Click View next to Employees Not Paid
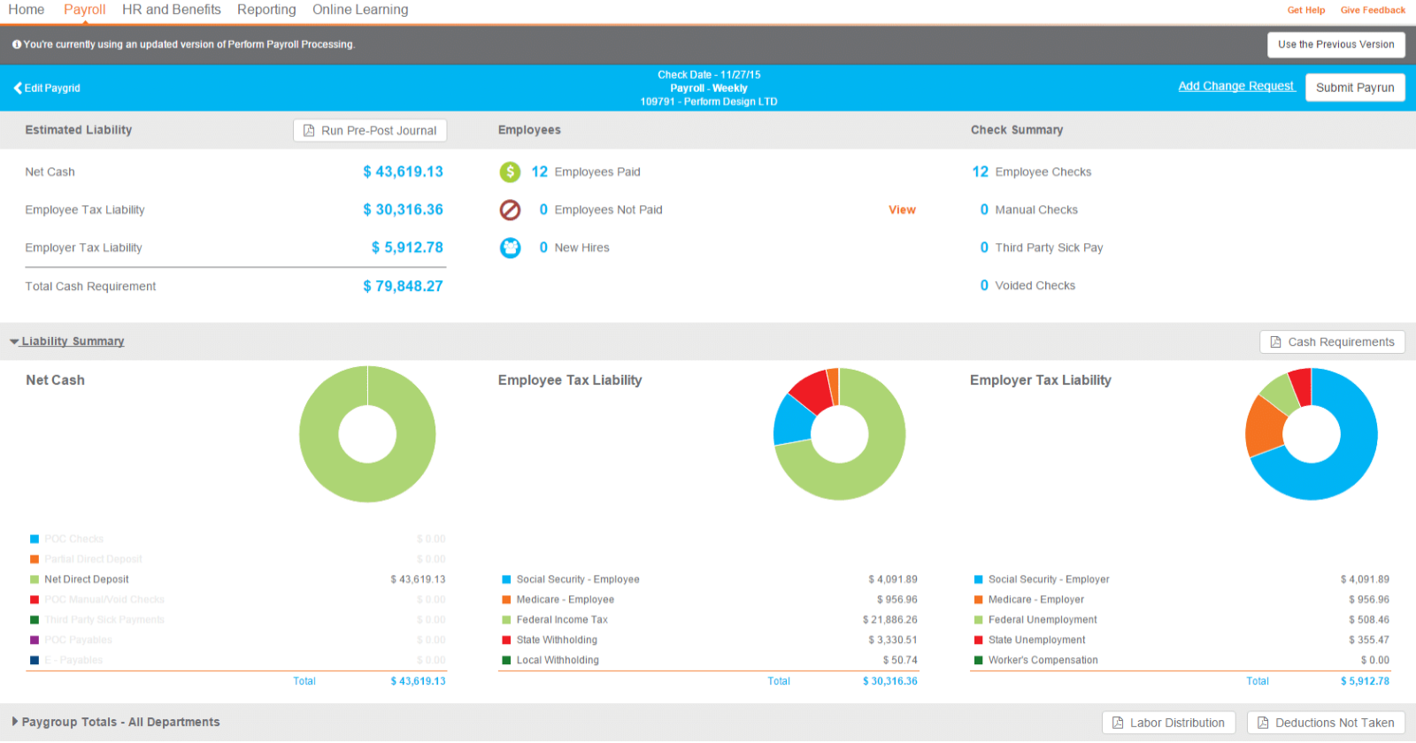This screenshot has width=1416, height=743. click(902, 210)
